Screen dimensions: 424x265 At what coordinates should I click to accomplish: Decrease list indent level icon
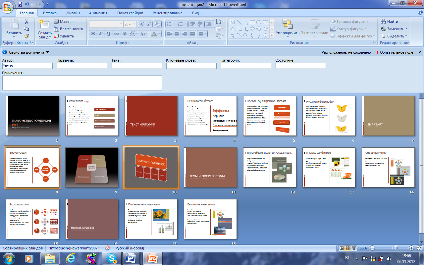tap(192, 24)
